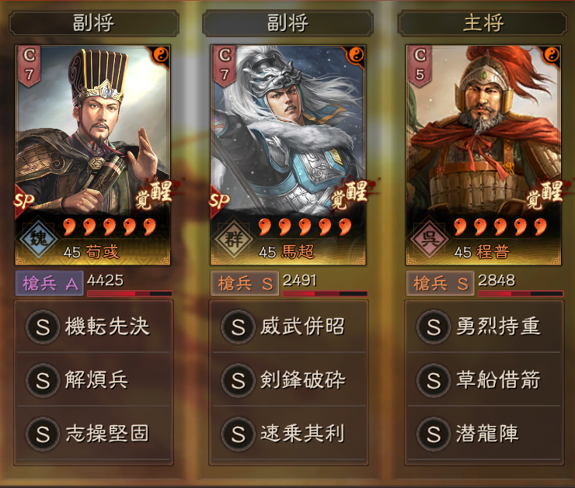575x488 pixels.
Task: Click the 群 faction emblem on 馬超's card
Action: point(234,239)
